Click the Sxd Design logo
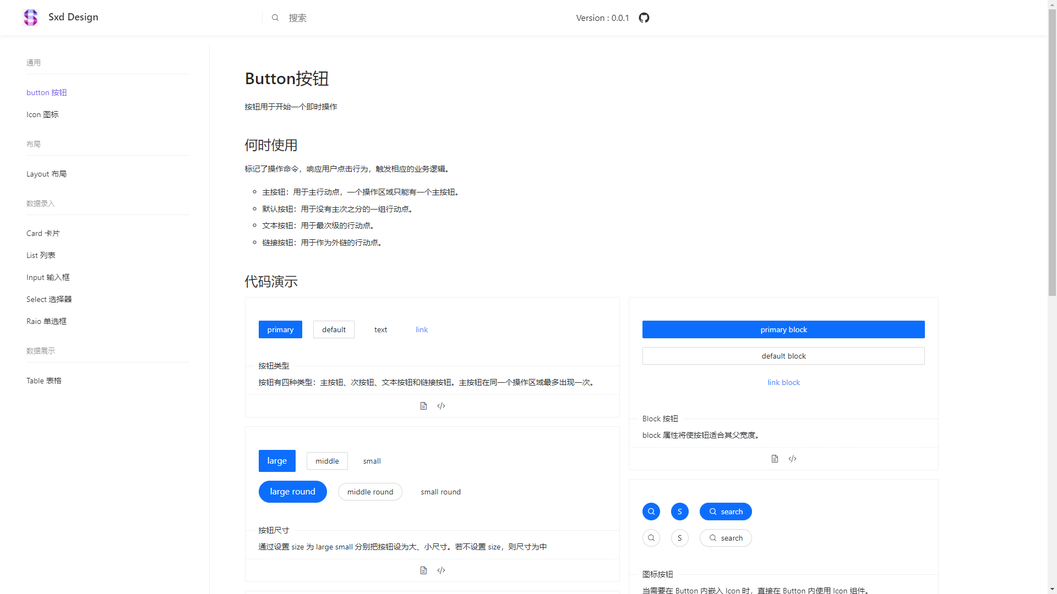Screen dimensions: 1057x594 point(31,18)
